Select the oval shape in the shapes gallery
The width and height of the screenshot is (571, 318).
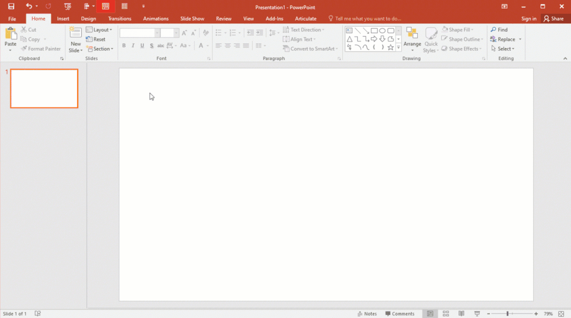click(x=382, y=31)
